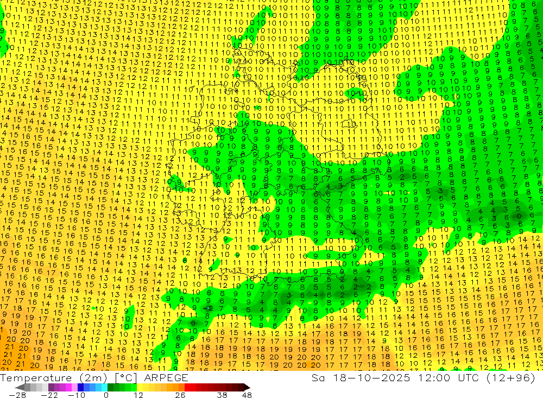This screenshot has height=398, width=543.
Task: Click the '18-10-2025' date text
Action: click(x=371, y=378)
